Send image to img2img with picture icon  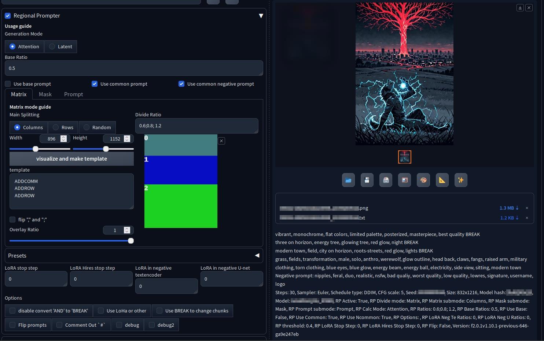click(404, 180)
